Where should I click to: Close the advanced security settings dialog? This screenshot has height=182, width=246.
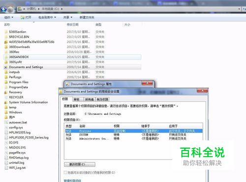pyautogui.click(x=203, y=90)
